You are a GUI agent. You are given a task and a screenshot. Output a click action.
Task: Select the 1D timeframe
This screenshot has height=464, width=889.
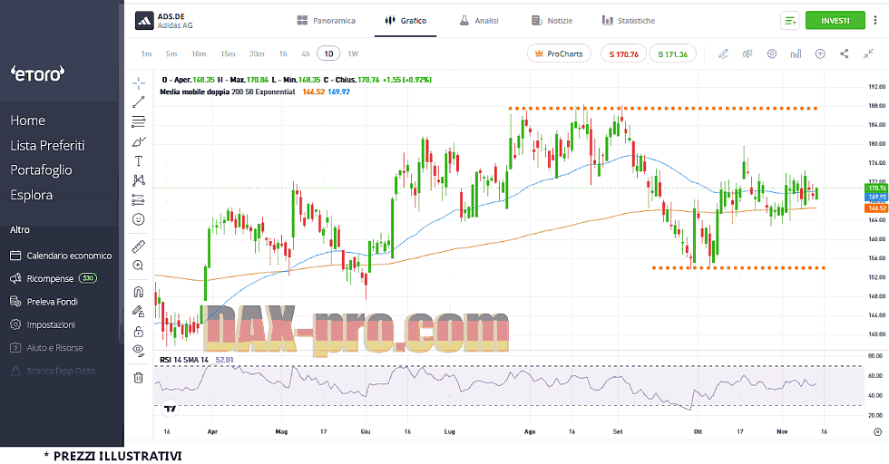click(x=328, y=53)
